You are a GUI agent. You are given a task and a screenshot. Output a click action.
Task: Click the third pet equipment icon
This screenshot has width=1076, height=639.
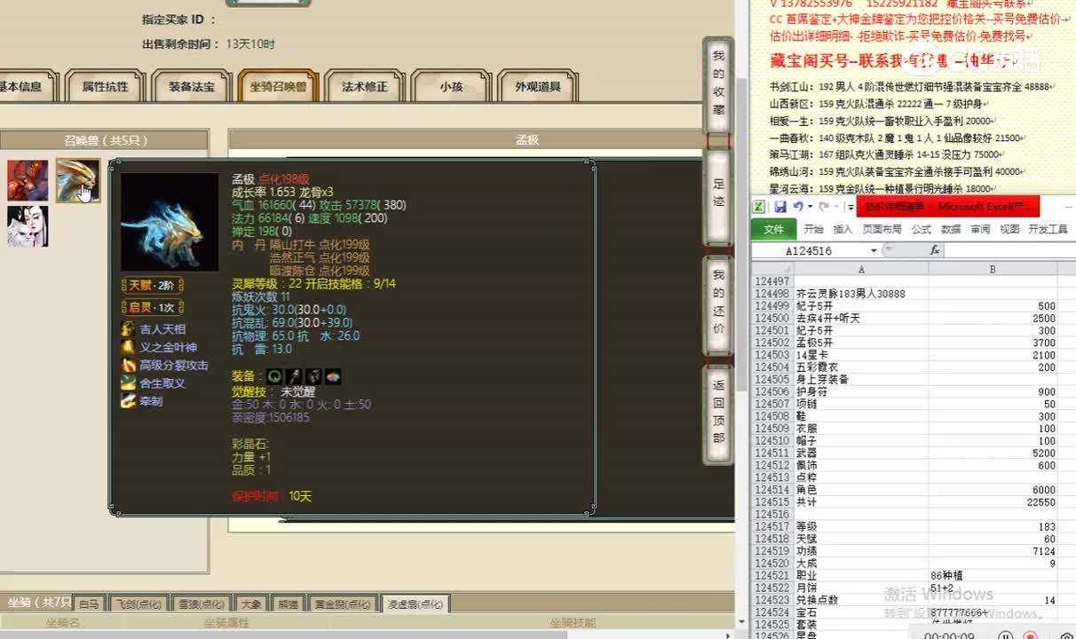313,377
